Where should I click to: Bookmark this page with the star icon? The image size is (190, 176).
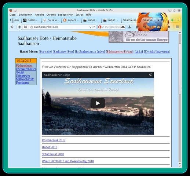click(145, 27)
